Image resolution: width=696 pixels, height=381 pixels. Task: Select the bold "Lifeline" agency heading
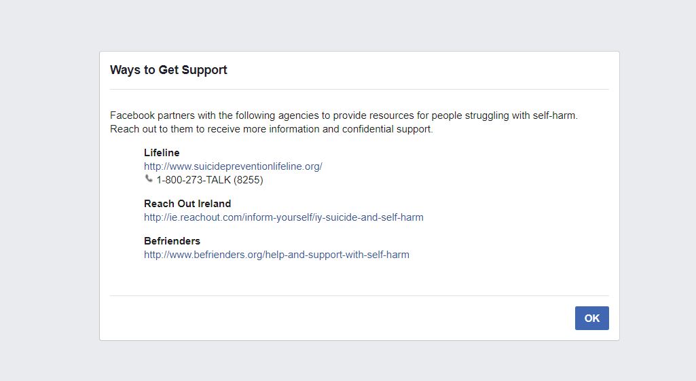pos(162,153)
